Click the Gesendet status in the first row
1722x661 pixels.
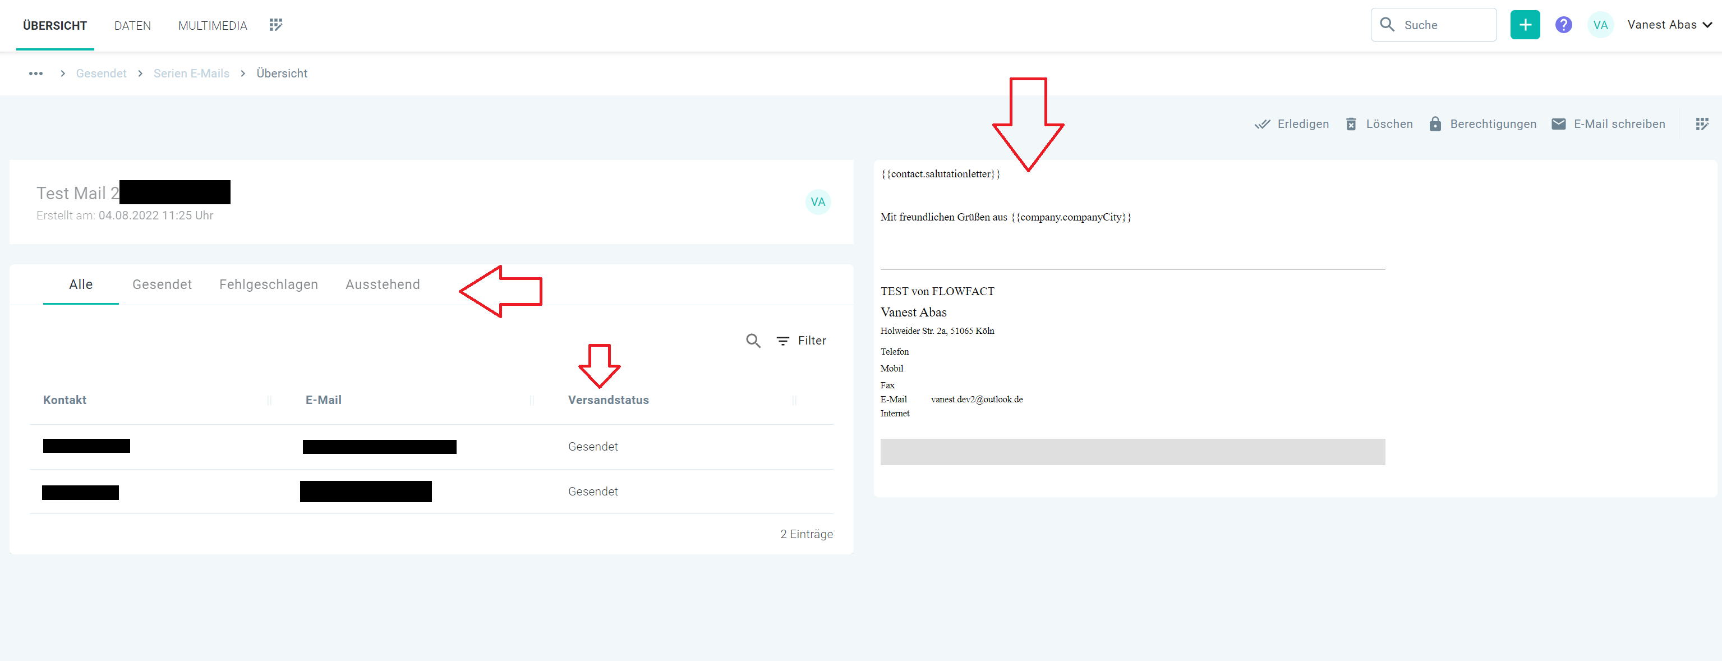tap(593, 447)
